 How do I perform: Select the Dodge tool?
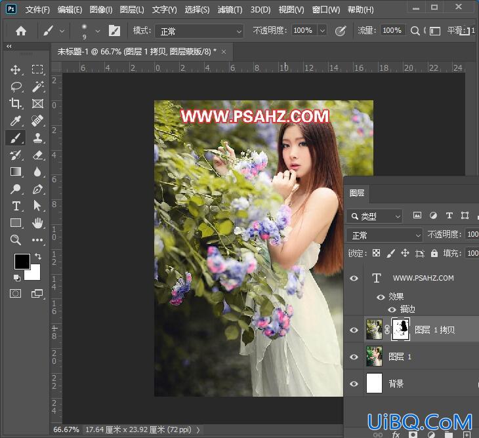(x=15, y=189)
